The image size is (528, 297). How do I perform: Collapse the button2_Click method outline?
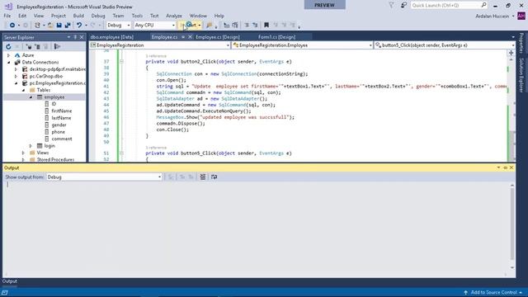(x=121, y=62)
